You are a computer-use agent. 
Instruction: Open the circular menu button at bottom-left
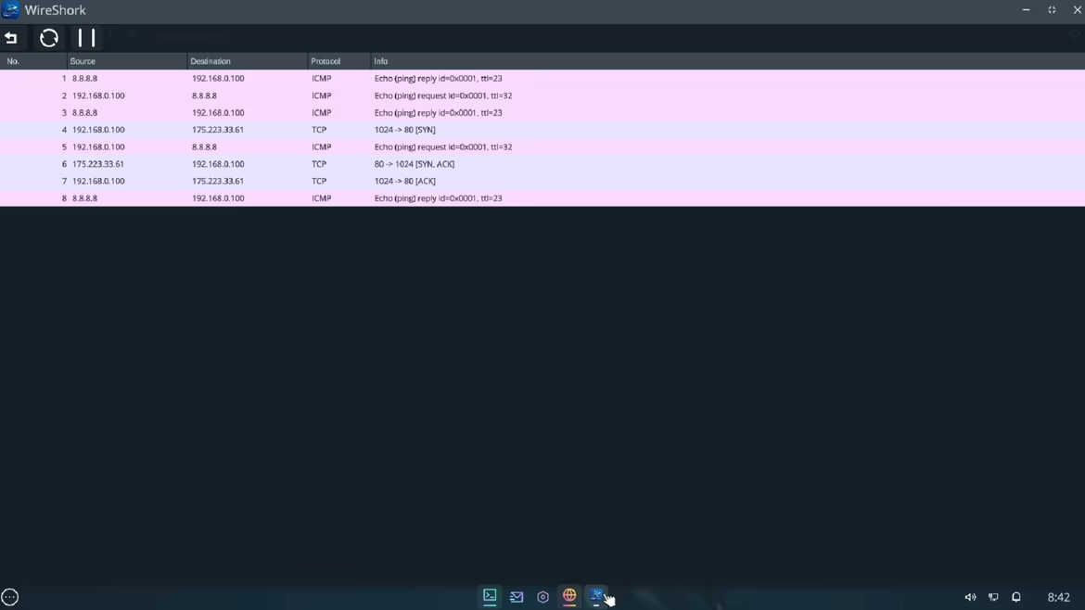coord(9,597)
